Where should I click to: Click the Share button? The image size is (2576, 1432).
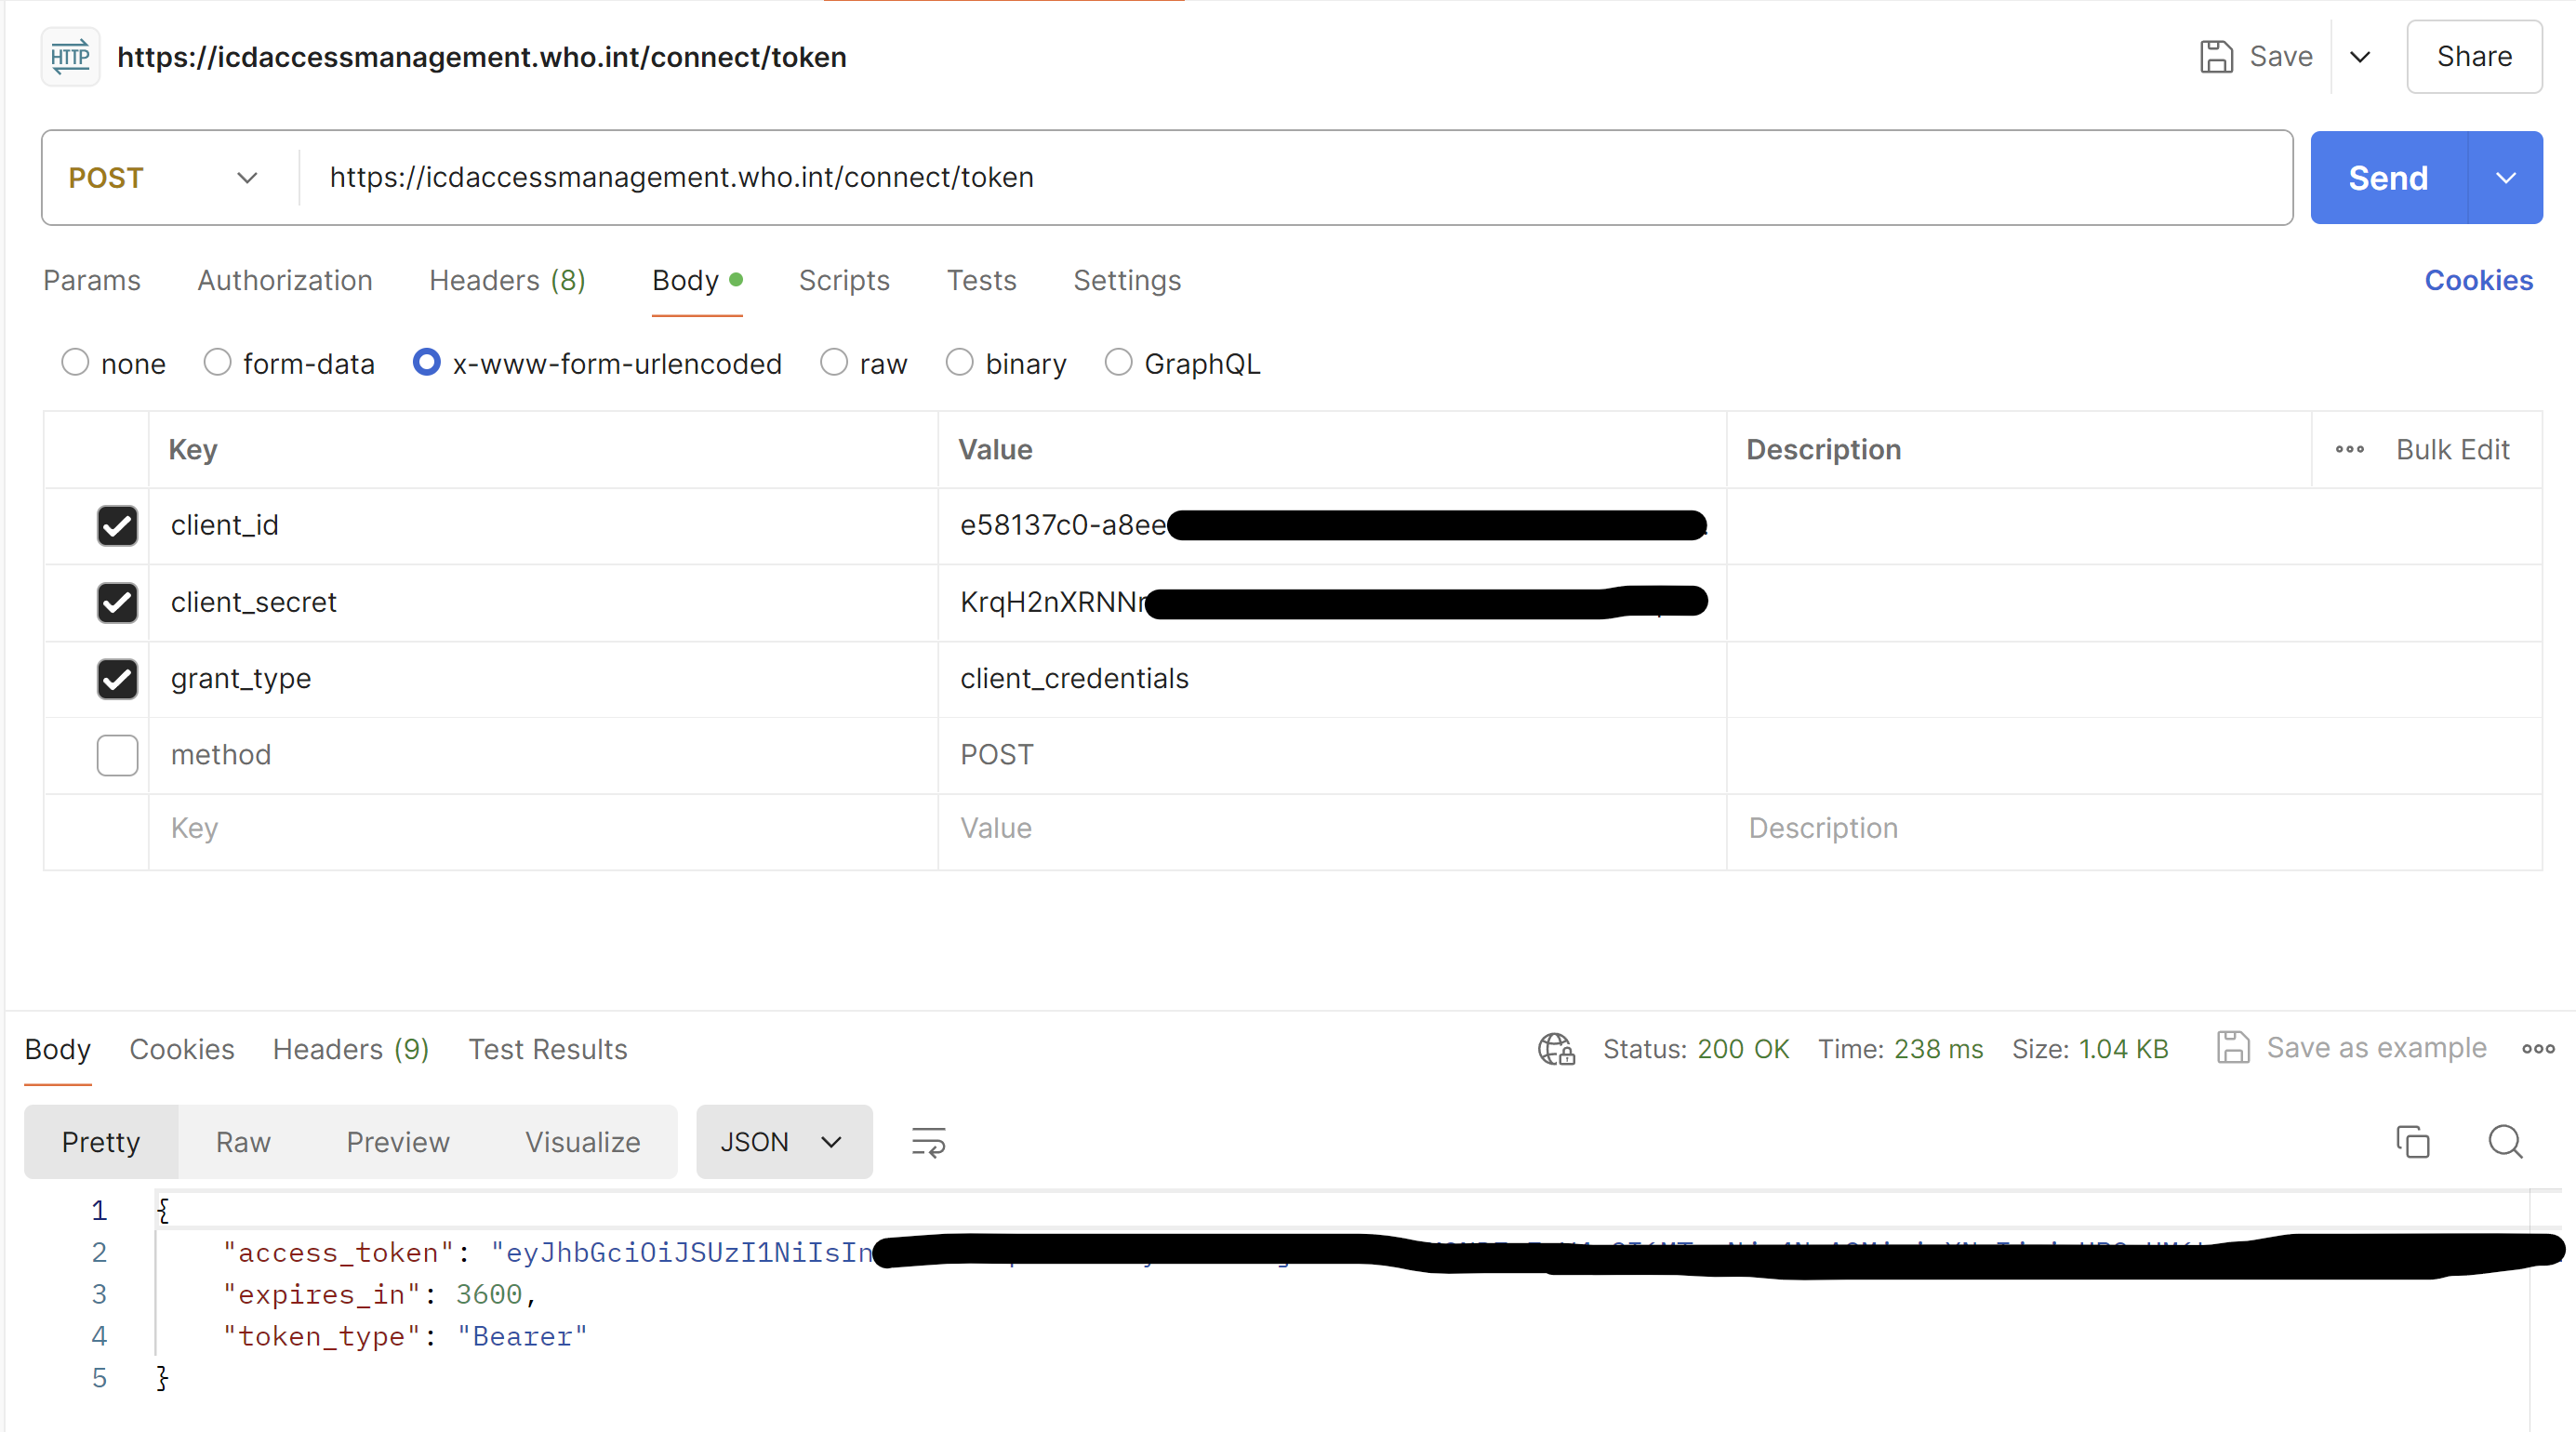point(2473,57)
